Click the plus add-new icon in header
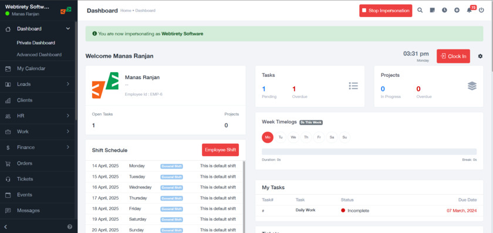This screenshot has width=493, height=233. point(457,11)
